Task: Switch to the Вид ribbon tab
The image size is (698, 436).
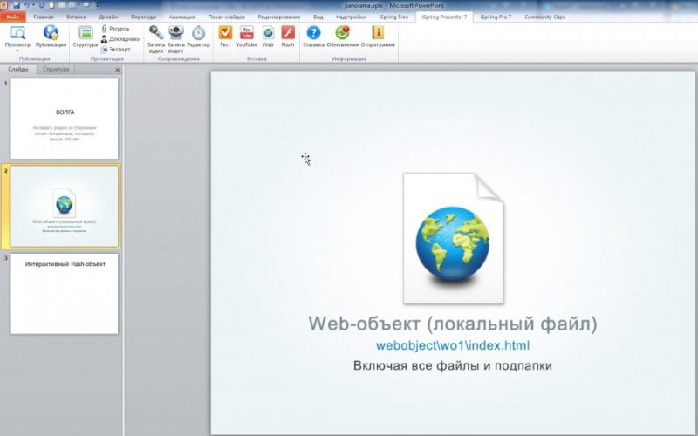Action: (318, 17)
